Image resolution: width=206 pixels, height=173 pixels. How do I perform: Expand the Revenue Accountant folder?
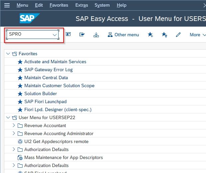[x=14, y=125]
